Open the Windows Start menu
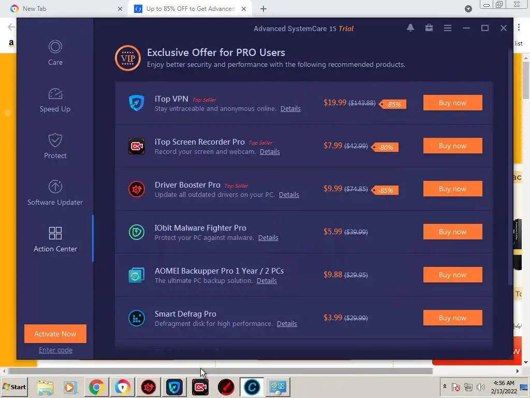Viewport: 530px width, 398px height. [14, 387]
